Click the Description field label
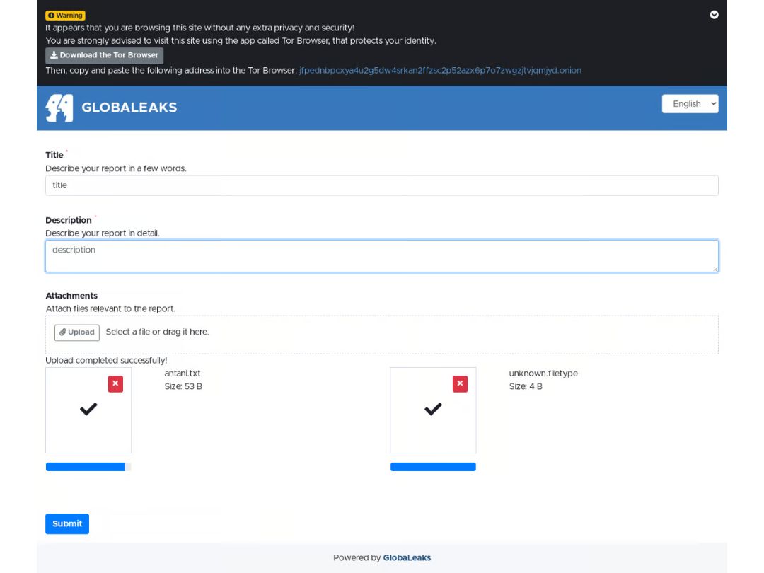The image size is (764, 573). [68, 220]
